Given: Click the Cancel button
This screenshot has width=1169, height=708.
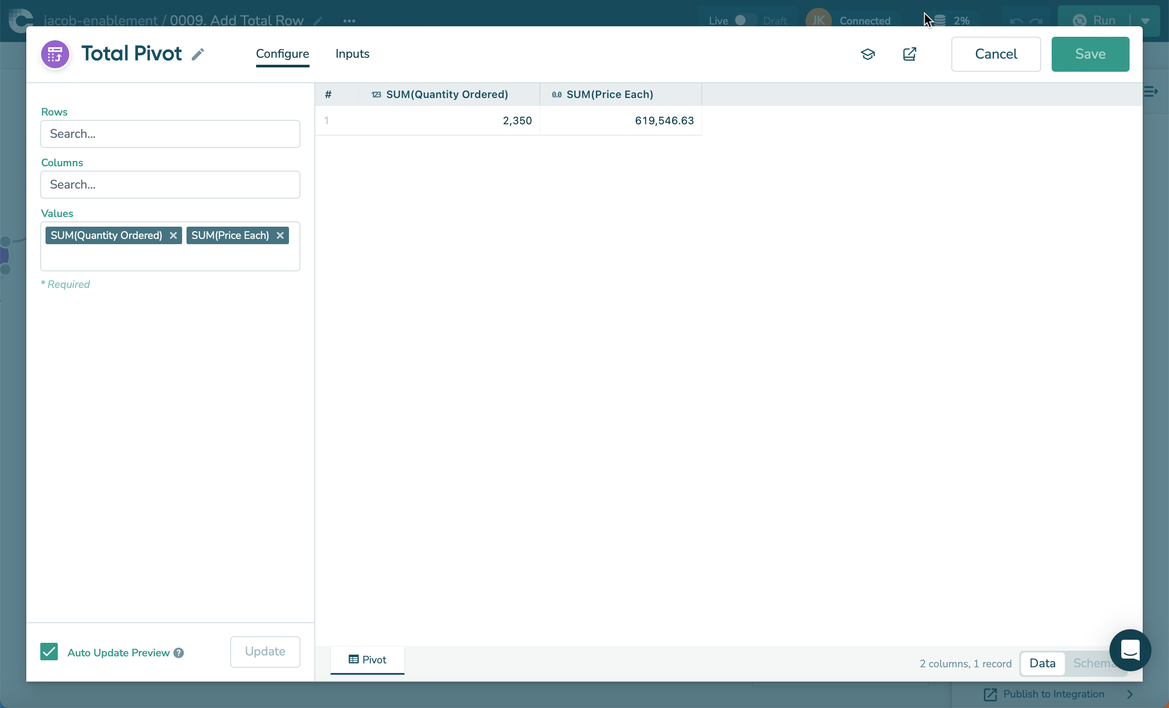Looking at the screenshot, I should pos(995,54).
